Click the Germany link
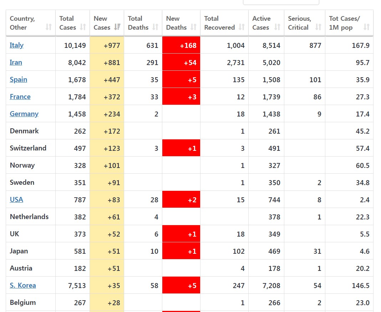The width and height of the screenshot is (381, 312). click(24, 114)
